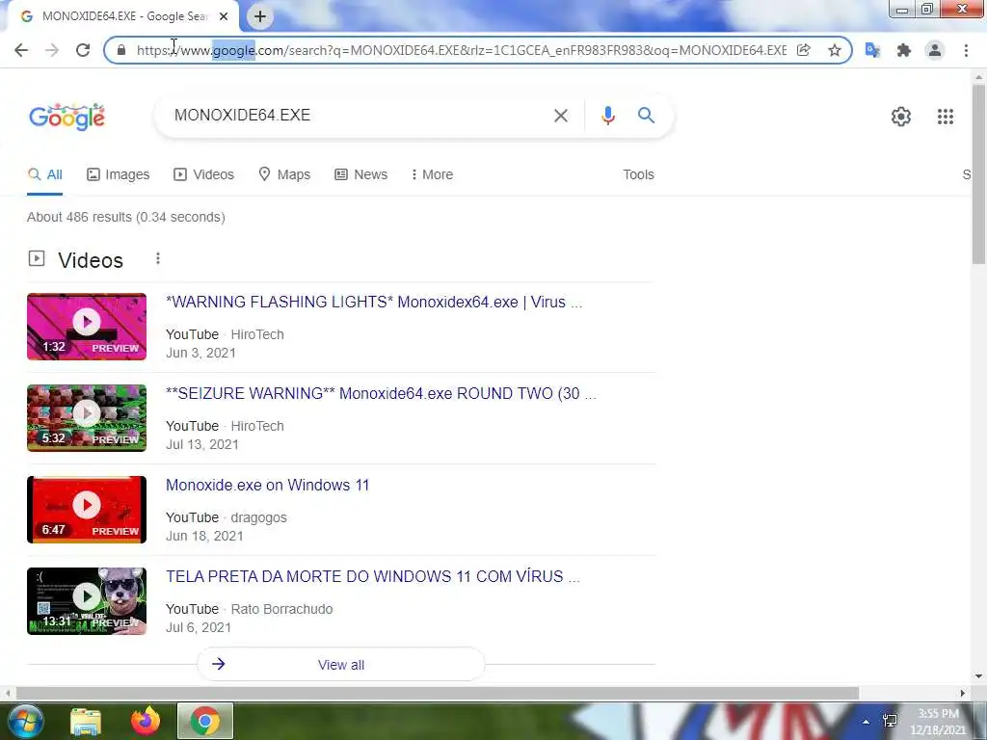Click scrollbar right arrow
Screen dimensions: 987x740
coord(963,693)
